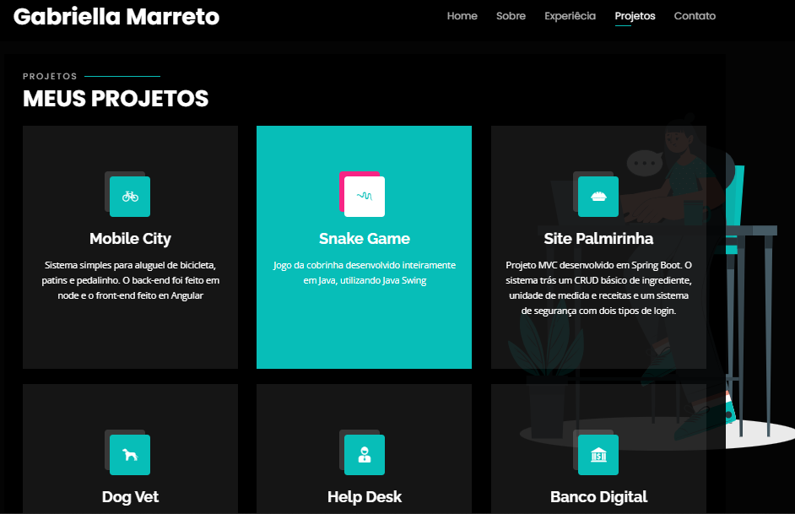Open the Home navigation item
The image size is (795, 514).
[462, 15]
